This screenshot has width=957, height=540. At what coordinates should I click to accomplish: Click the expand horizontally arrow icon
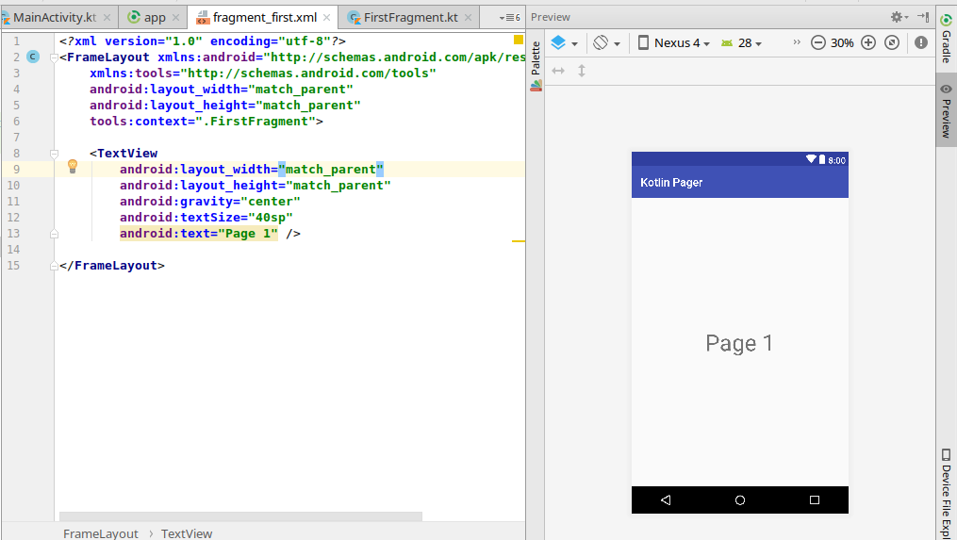(x=558, y=71)
